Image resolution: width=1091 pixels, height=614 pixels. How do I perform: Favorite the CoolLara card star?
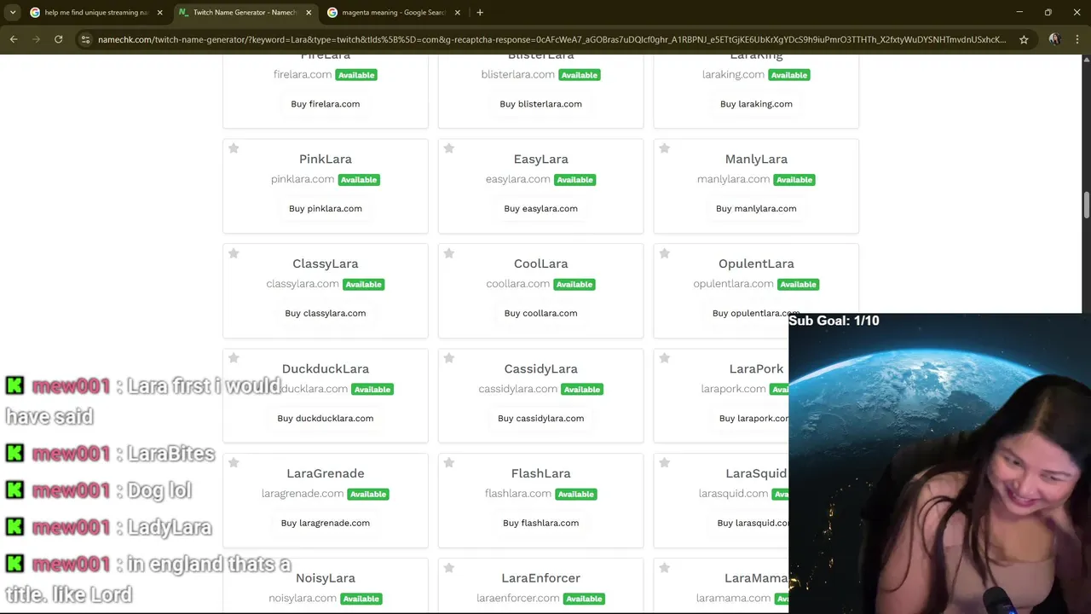tap(449, 253)
